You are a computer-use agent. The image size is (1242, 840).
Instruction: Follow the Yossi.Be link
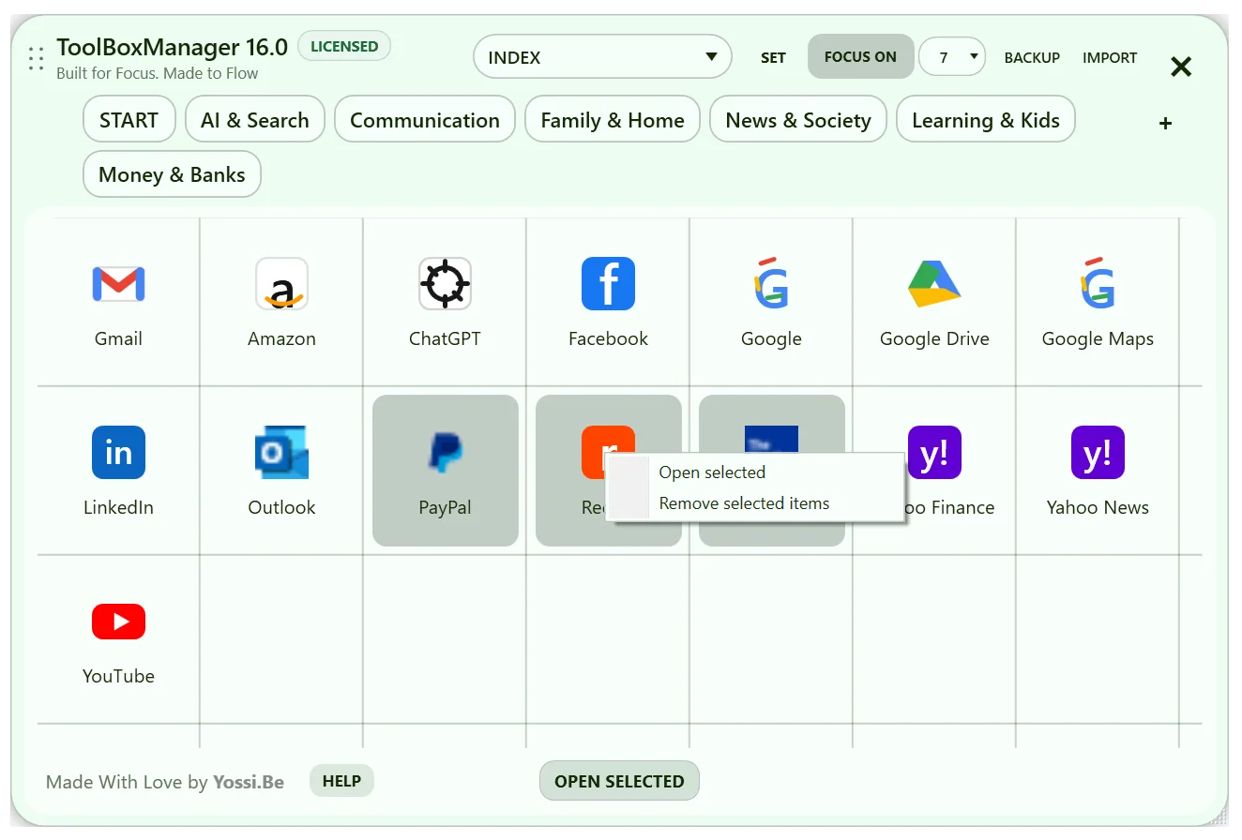tap(249, 782)
